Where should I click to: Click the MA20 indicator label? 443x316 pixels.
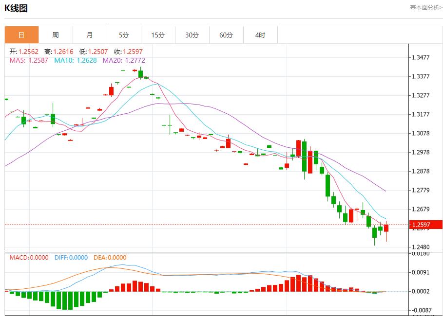coord(123,60)
